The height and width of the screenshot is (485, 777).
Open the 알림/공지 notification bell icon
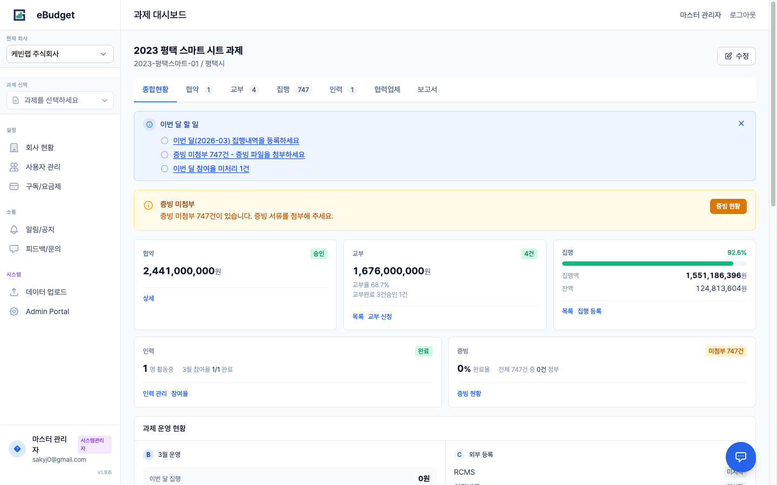(14, 229)
